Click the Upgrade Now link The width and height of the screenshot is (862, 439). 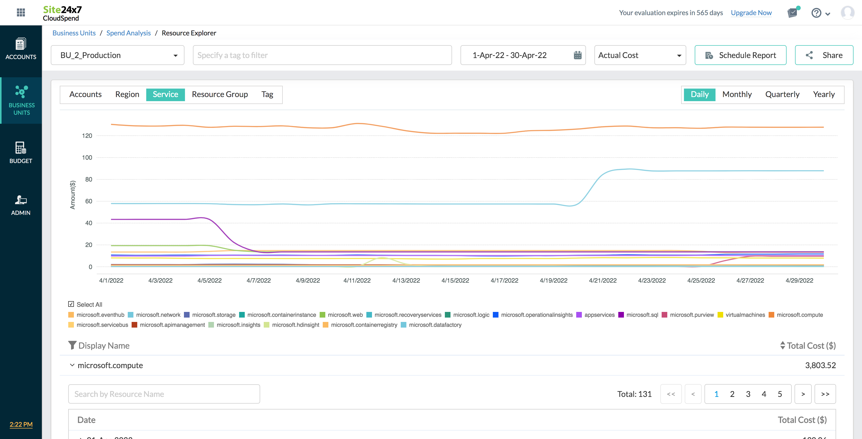[x=751, y=13]
